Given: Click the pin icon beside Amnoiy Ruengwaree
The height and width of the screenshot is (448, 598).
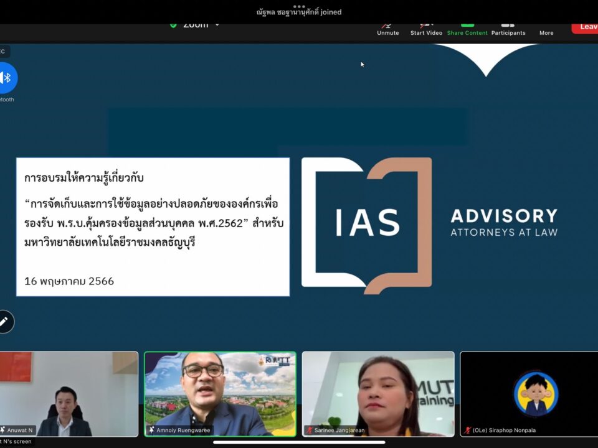Looking at the screenshot, I should pos(151,430).
